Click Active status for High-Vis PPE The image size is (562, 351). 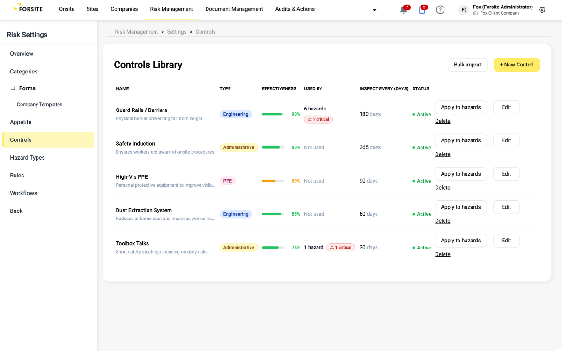421,181
